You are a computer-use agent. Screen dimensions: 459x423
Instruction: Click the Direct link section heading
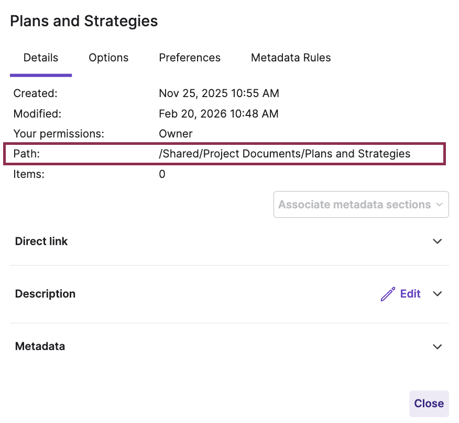coord(41,241)
